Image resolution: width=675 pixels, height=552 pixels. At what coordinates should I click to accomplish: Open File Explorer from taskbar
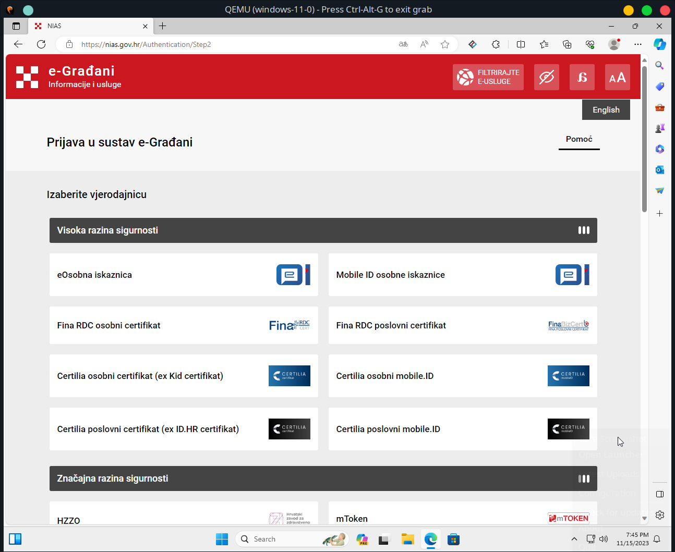point(408,539)
